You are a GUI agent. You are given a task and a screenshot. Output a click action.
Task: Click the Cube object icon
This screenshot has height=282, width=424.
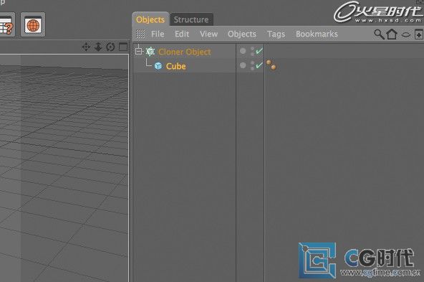click(x=158, y=66)
